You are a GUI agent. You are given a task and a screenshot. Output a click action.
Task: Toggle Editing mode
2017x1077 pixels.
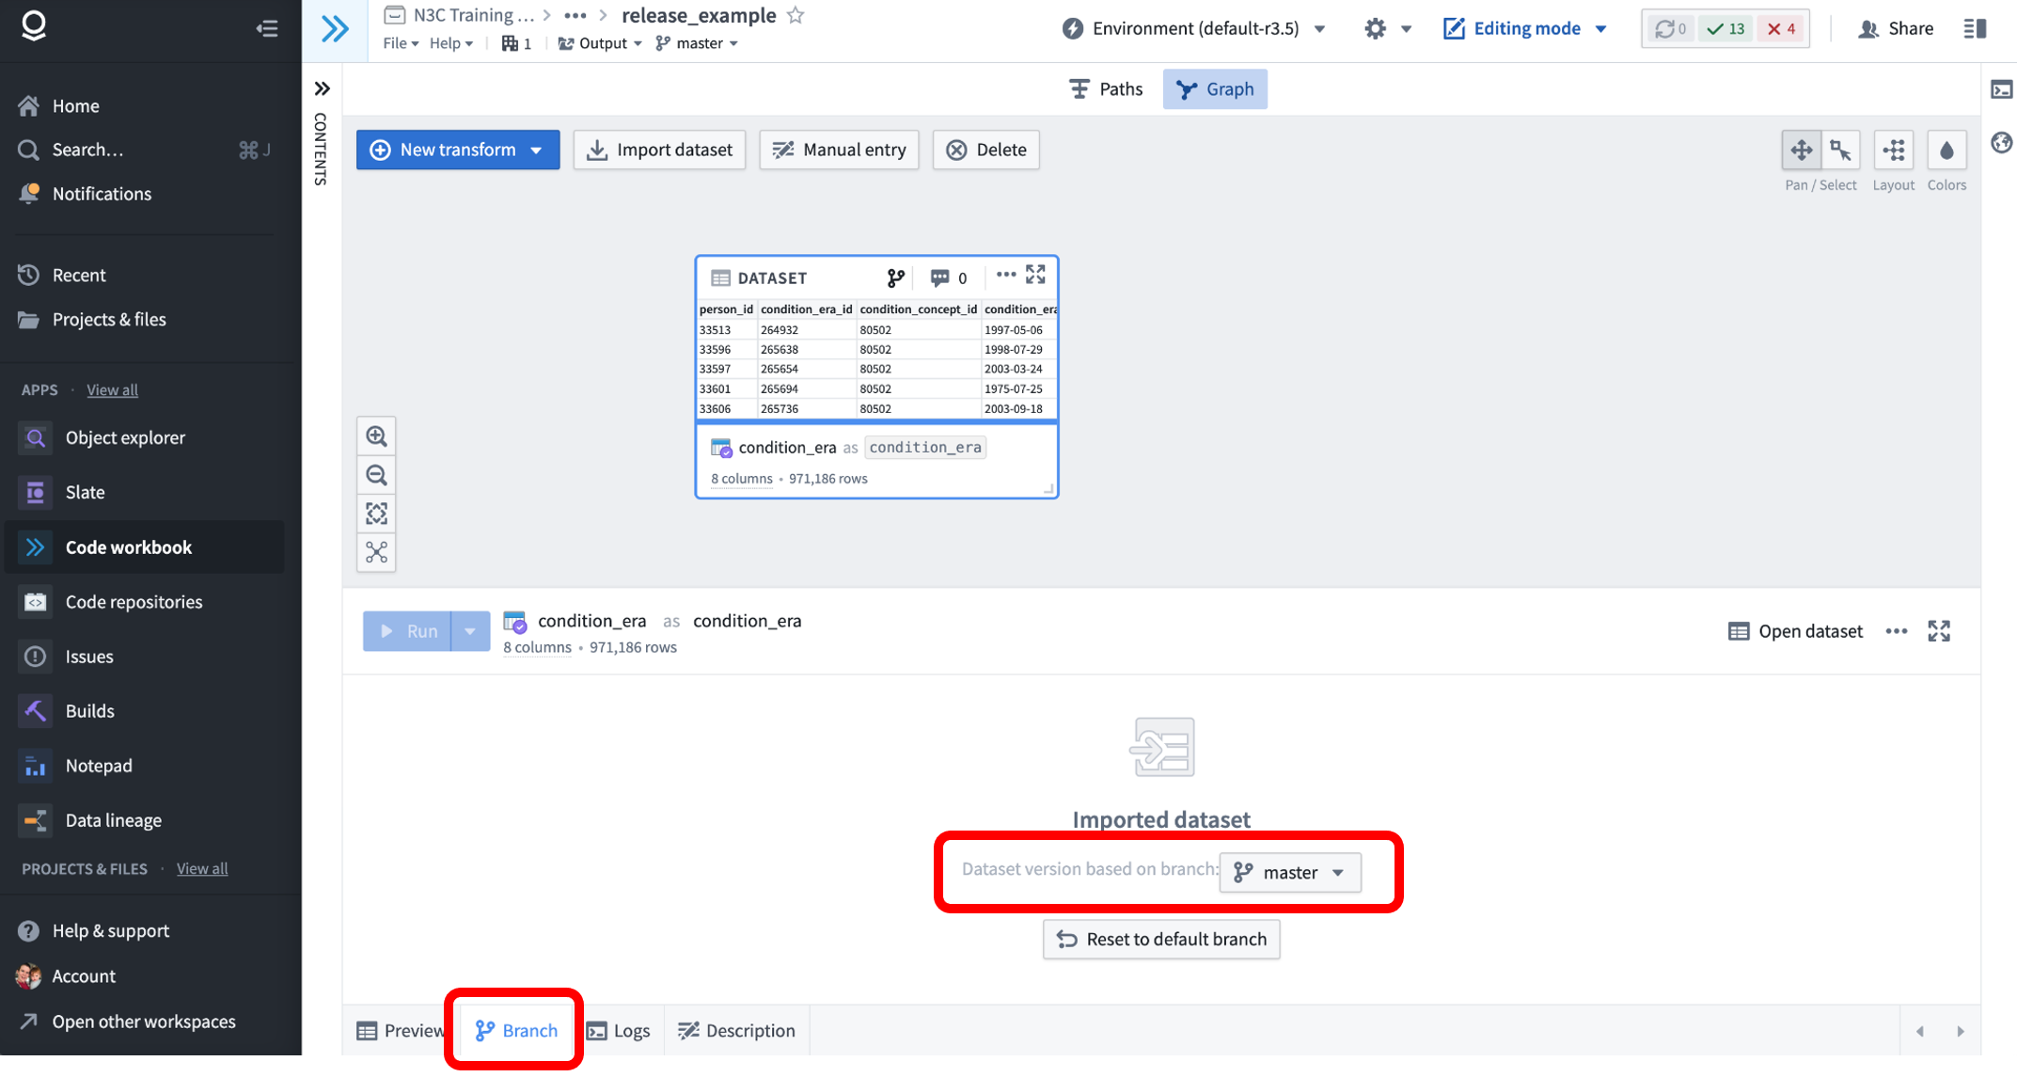[x=1517, y=28]
